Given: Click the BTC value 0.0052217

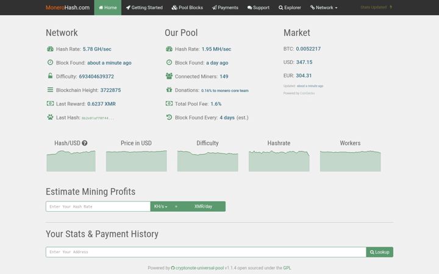Looking at the screenshot, I should coord(309,49).
